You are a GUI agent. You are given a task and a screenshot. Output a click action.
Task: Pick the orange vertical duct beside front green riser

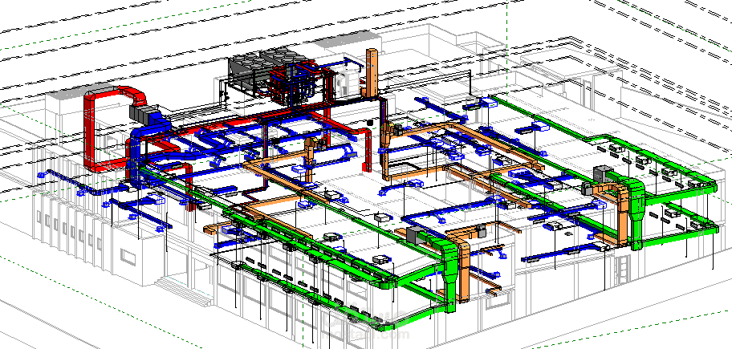464,273
